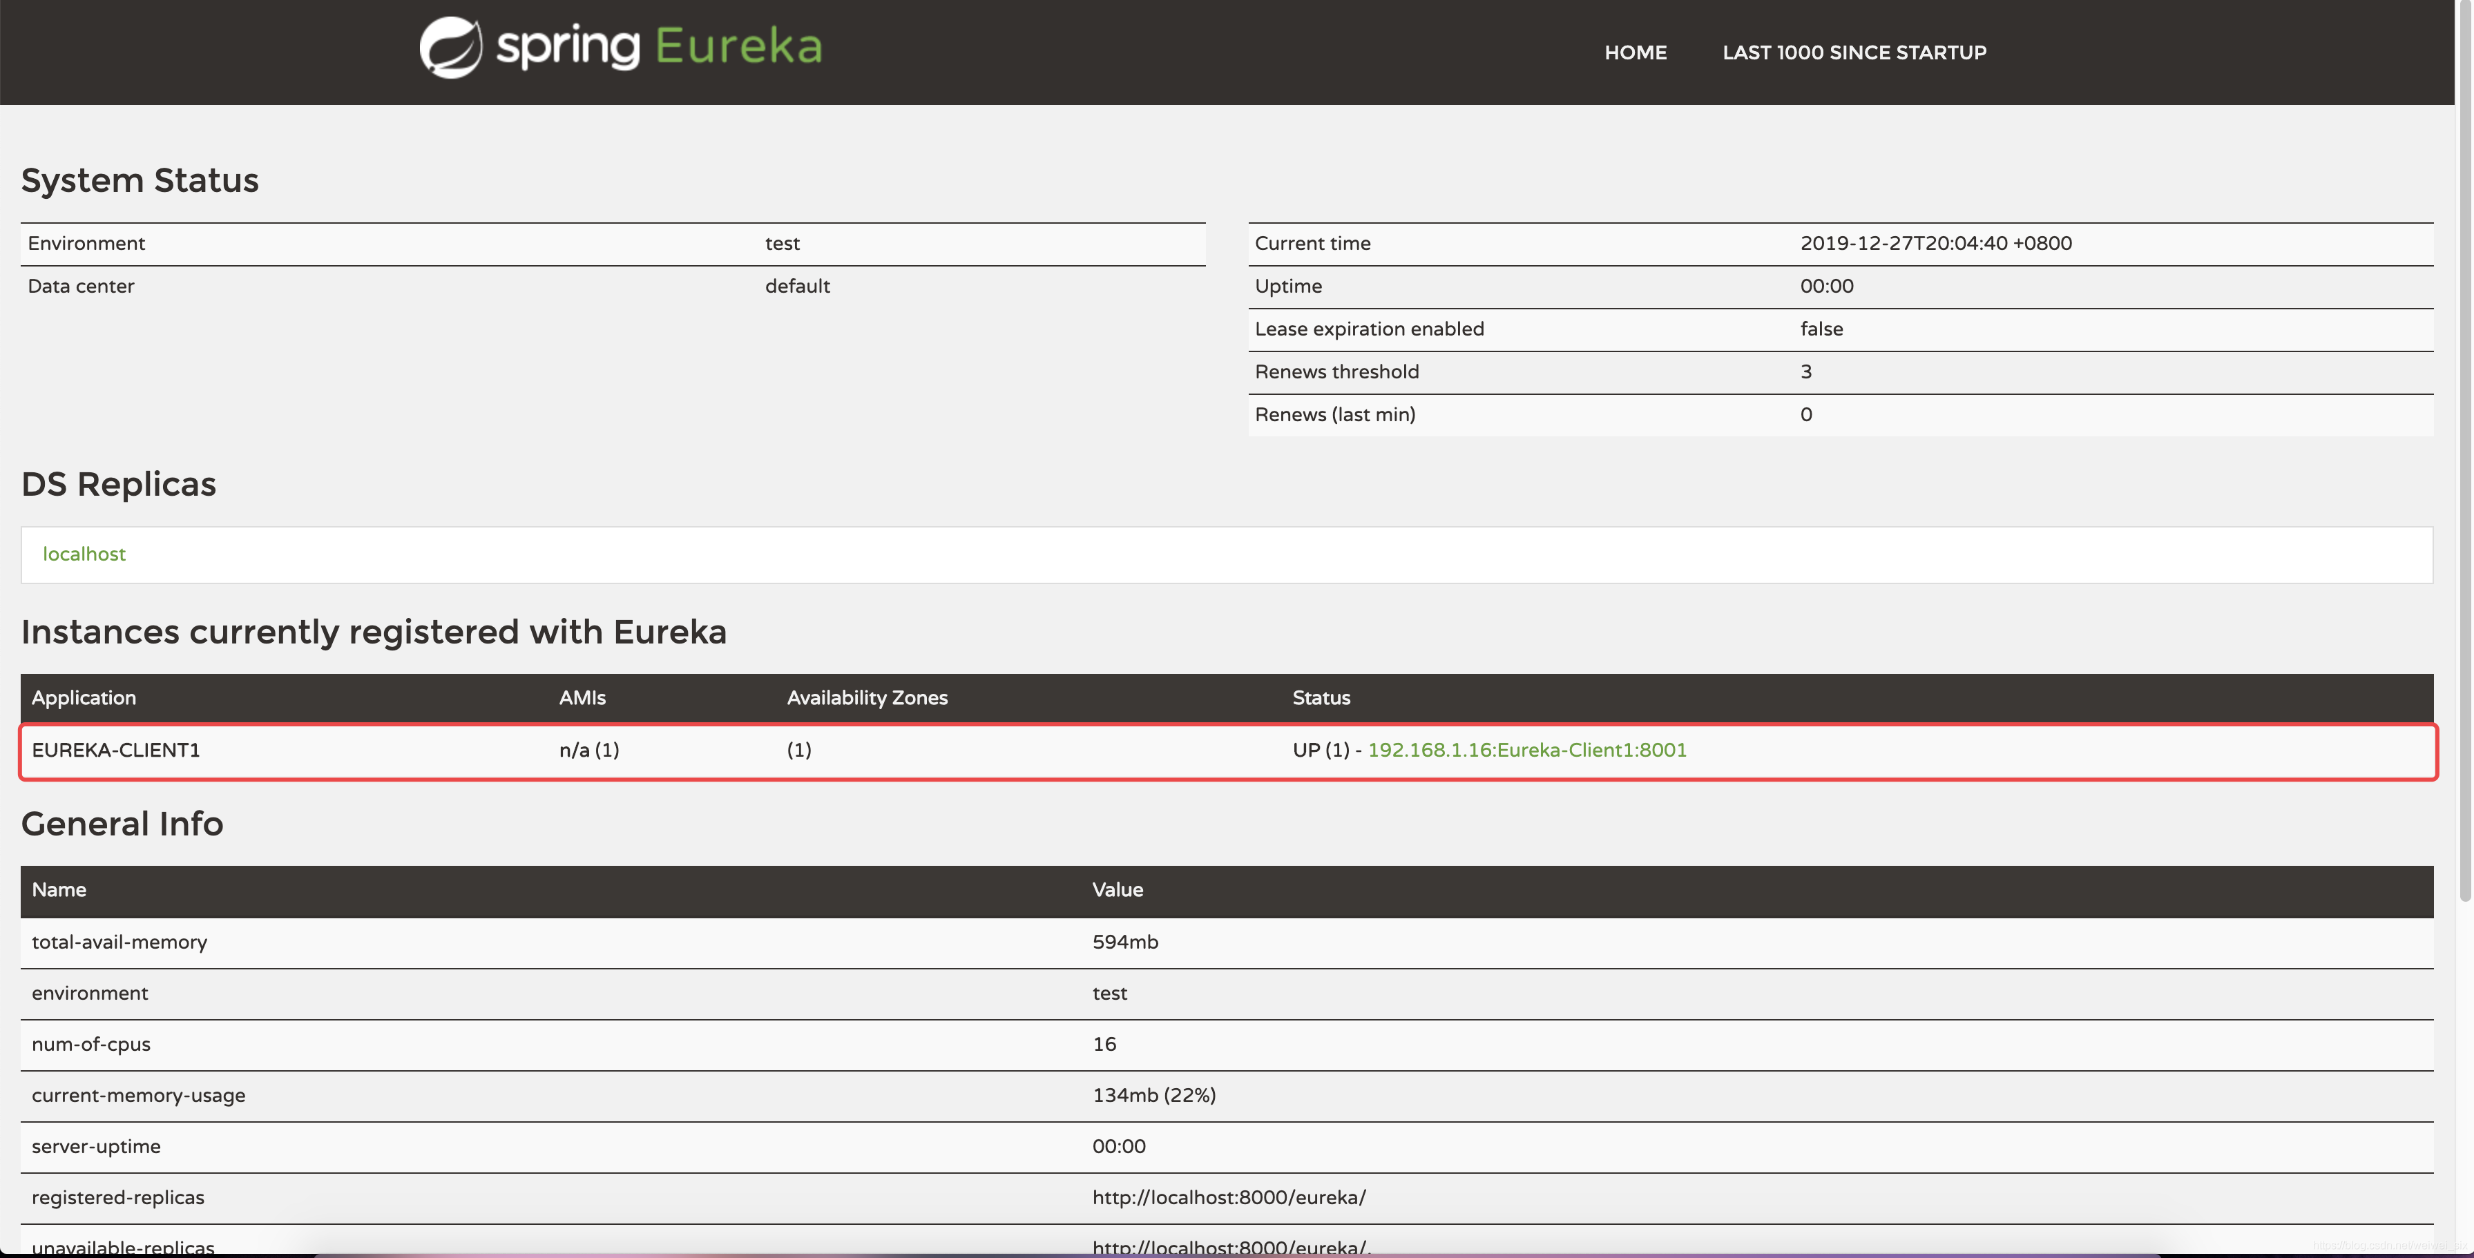Click the Name column header

tap(59, 890)
